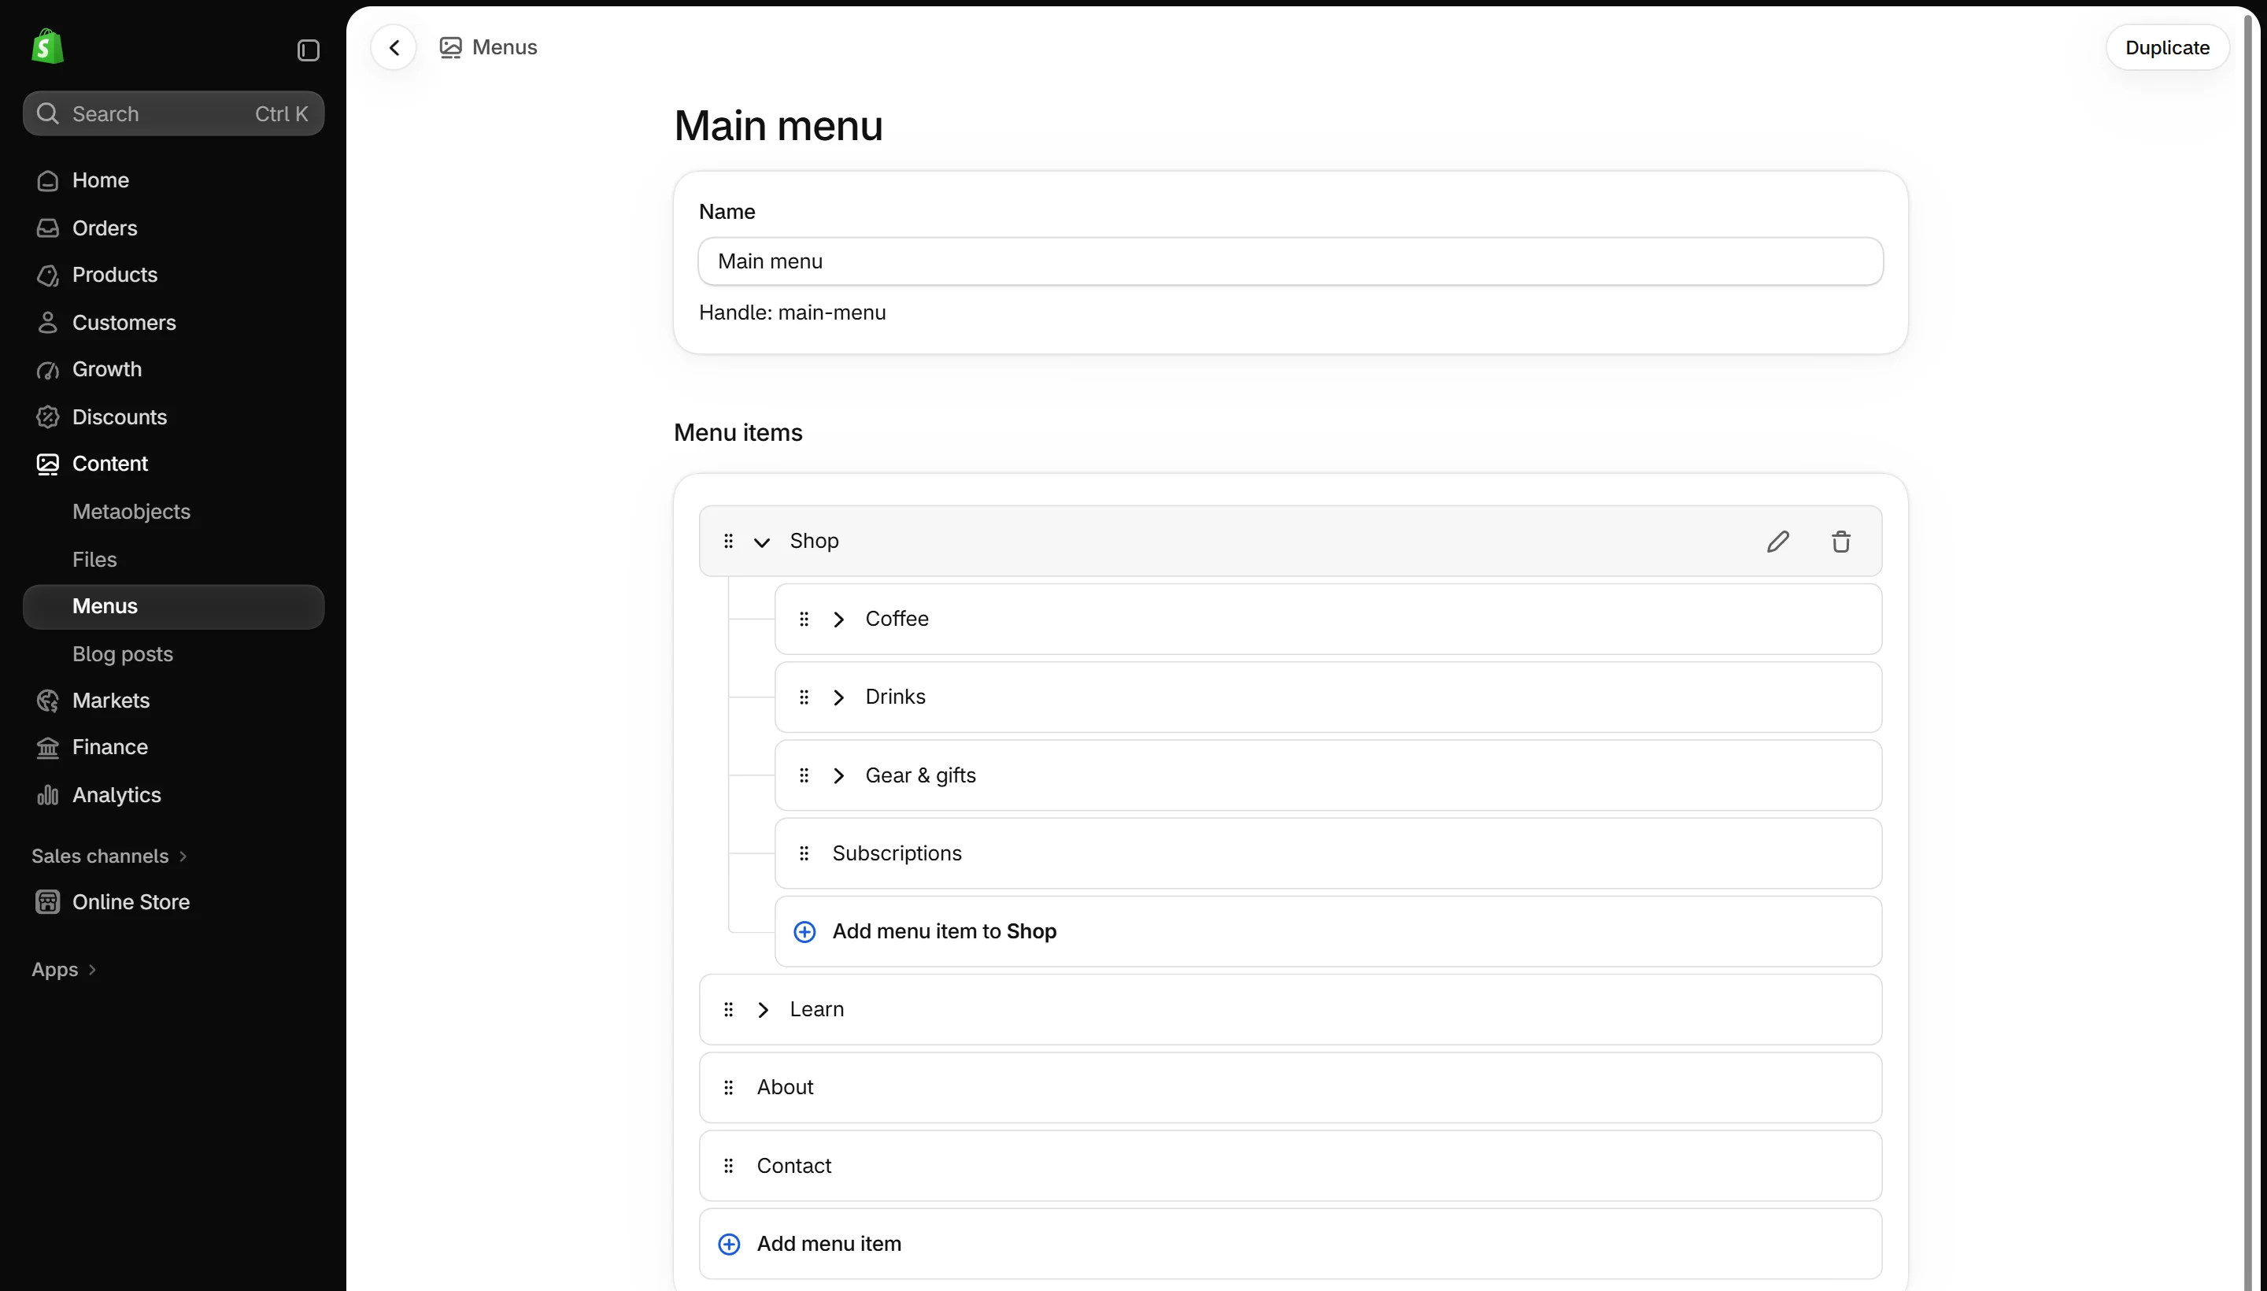
Task: Click the drag handle for Drinks
Action: (804, 697)
